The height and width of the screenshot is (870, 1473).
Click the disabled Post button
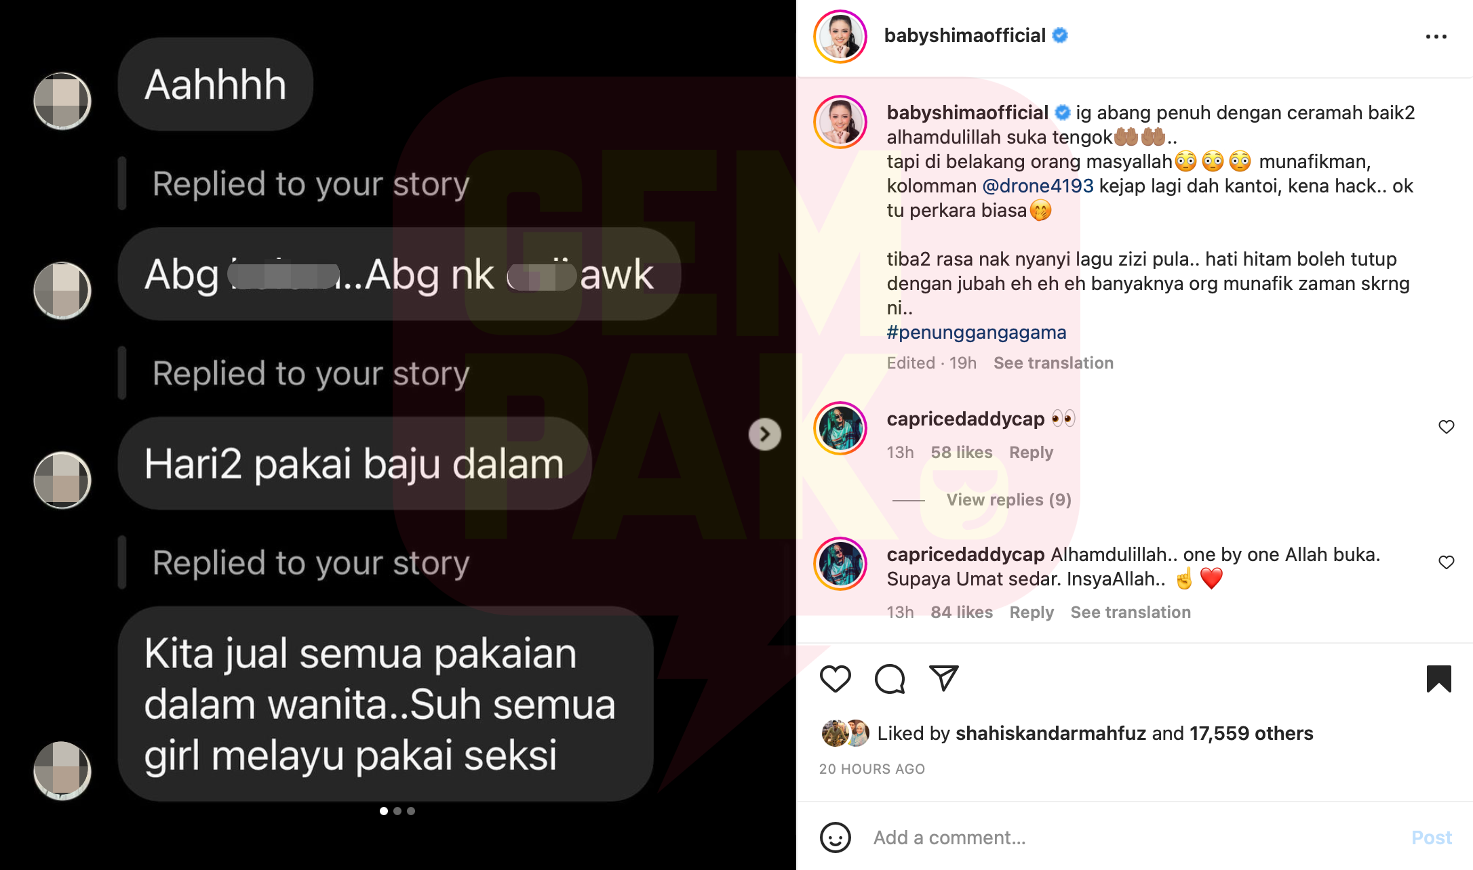(1432, 837)
